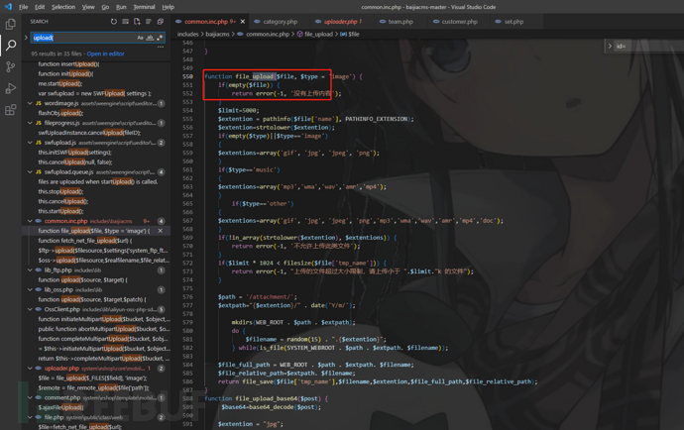Open the Edit menu
Viewport: 684px width, 430px height.
click(x=40, y=7)
